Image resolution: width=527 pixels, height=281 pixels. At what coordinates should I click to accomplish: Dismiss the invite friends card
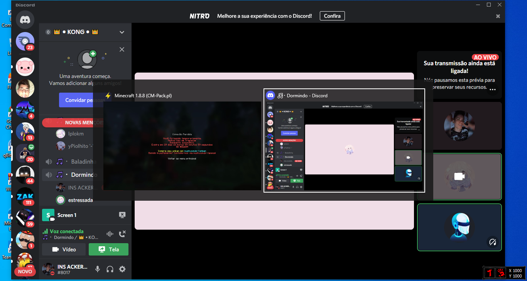point(122,49)
